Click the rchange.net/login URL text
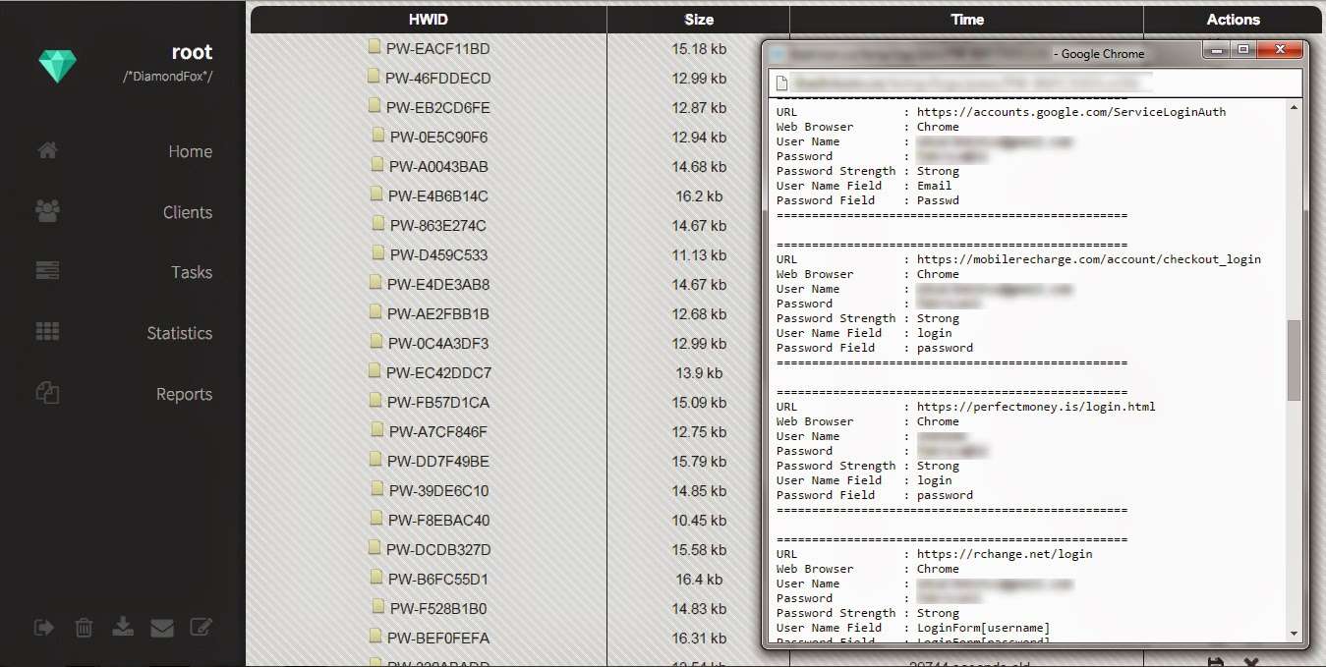This screenshot has height=667, width=1326. (x=1005, y=554)
